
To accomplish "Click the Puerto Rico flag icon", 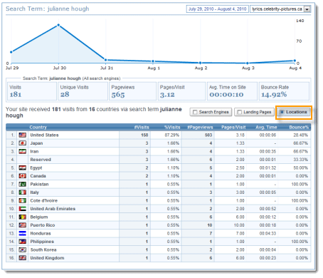I will coord(23,225).
